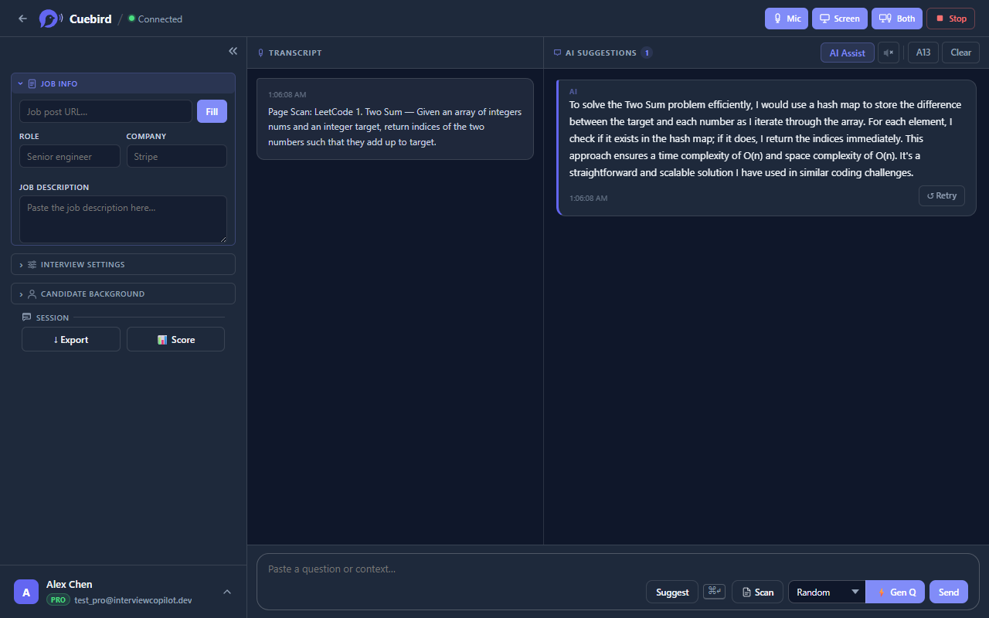
Task: Scan the page with Scan button
Action: tap(757, 593)
